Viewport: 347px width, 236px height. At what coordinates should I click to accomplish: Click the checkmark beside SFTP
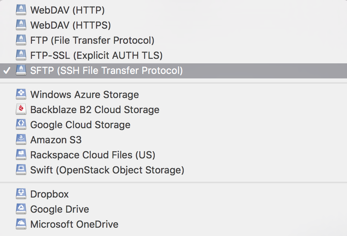[x=6, y=70]
